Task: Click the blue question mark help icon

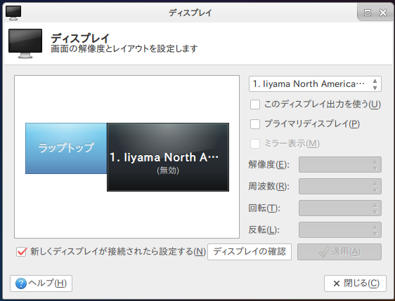Action: [21, 283]
